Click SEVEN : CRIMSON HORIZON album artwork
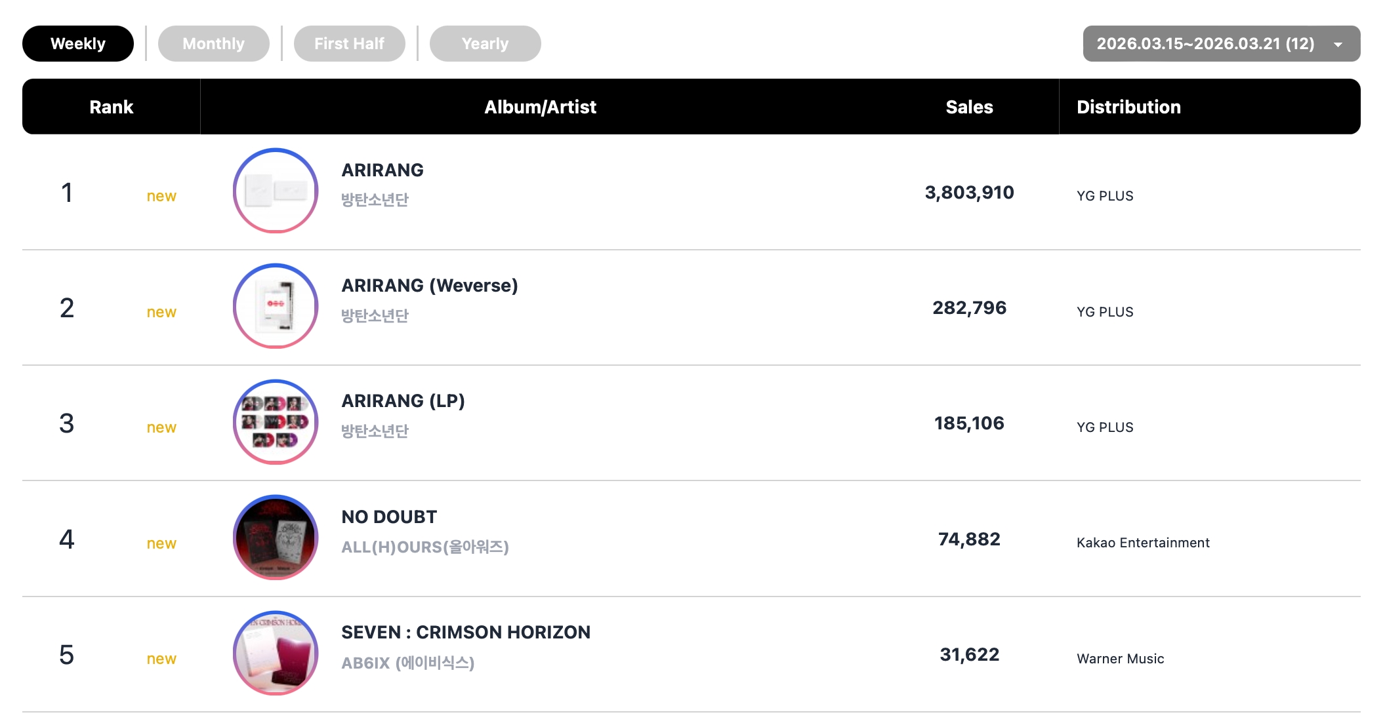Viewport: 1385px width, 723px height. coord(276,653)
